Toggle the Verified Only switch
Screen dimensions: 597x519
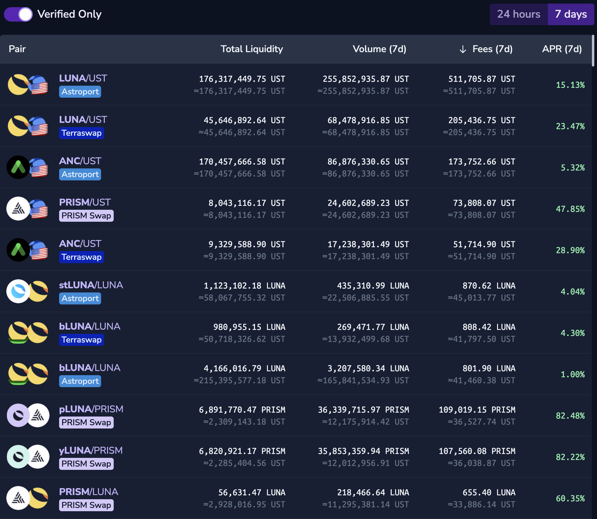18,14
